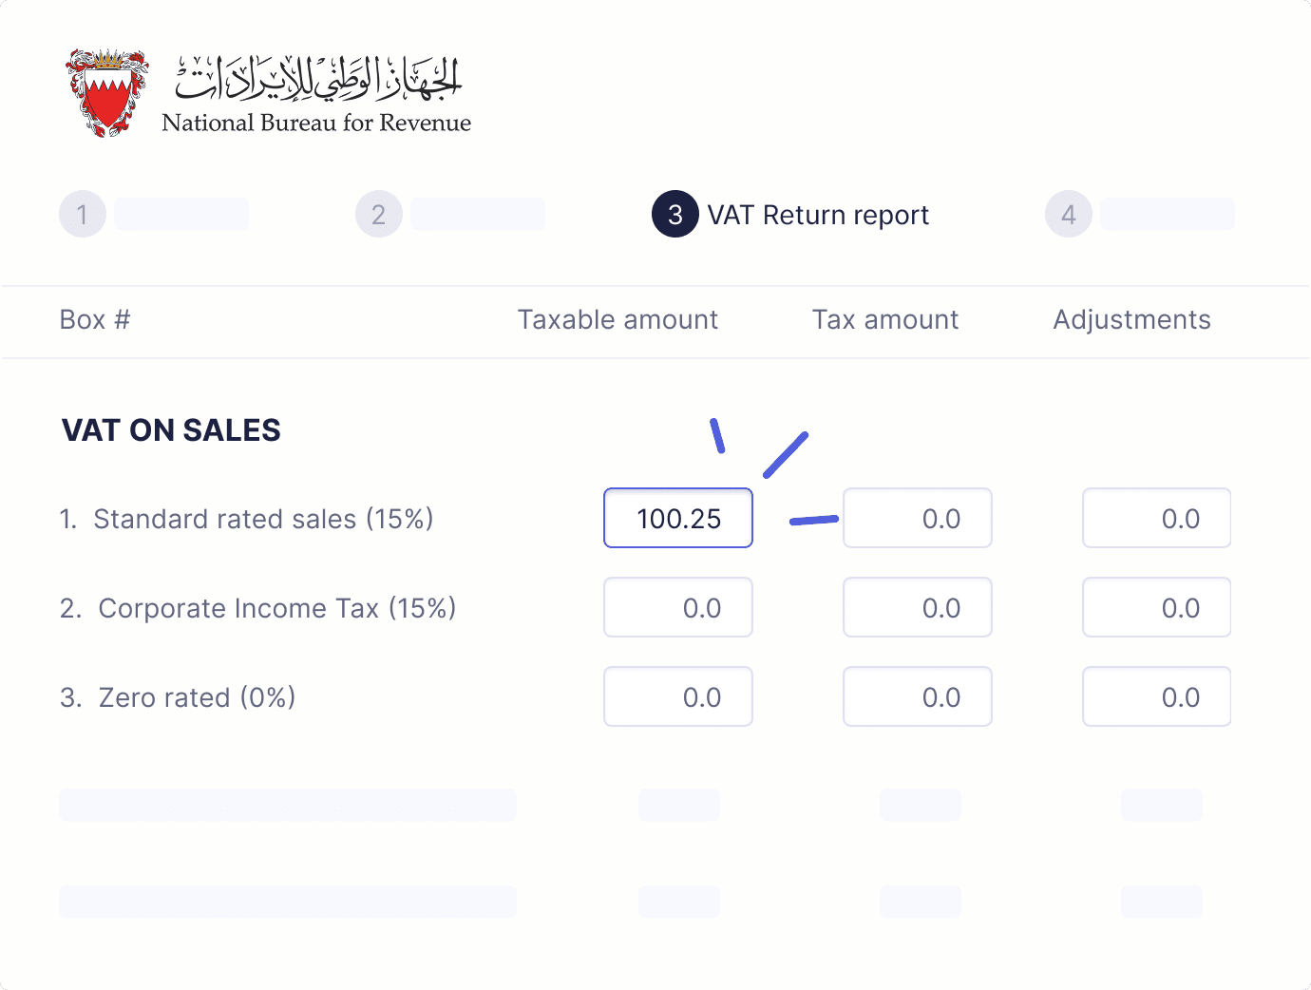Screen dimensions: 1311x990
Task: Click Corporate Income Tax taxable amount field
Action: tap(678, 607)
